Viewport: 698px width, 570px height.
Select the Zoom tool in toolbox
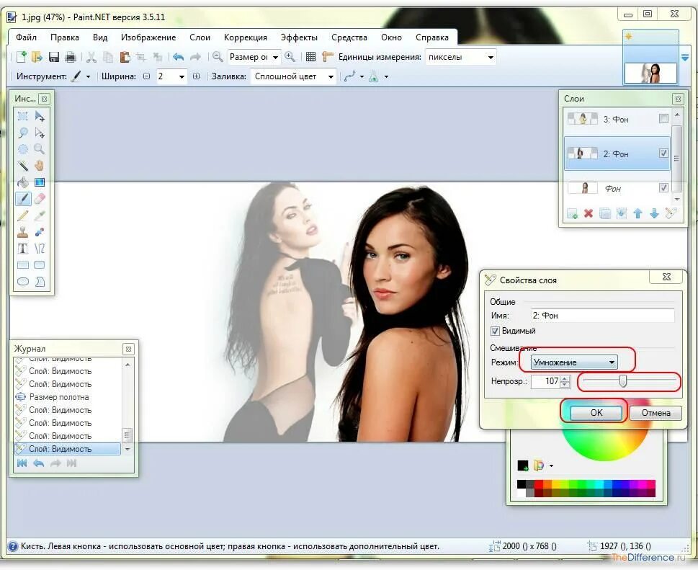coord(40,149)
